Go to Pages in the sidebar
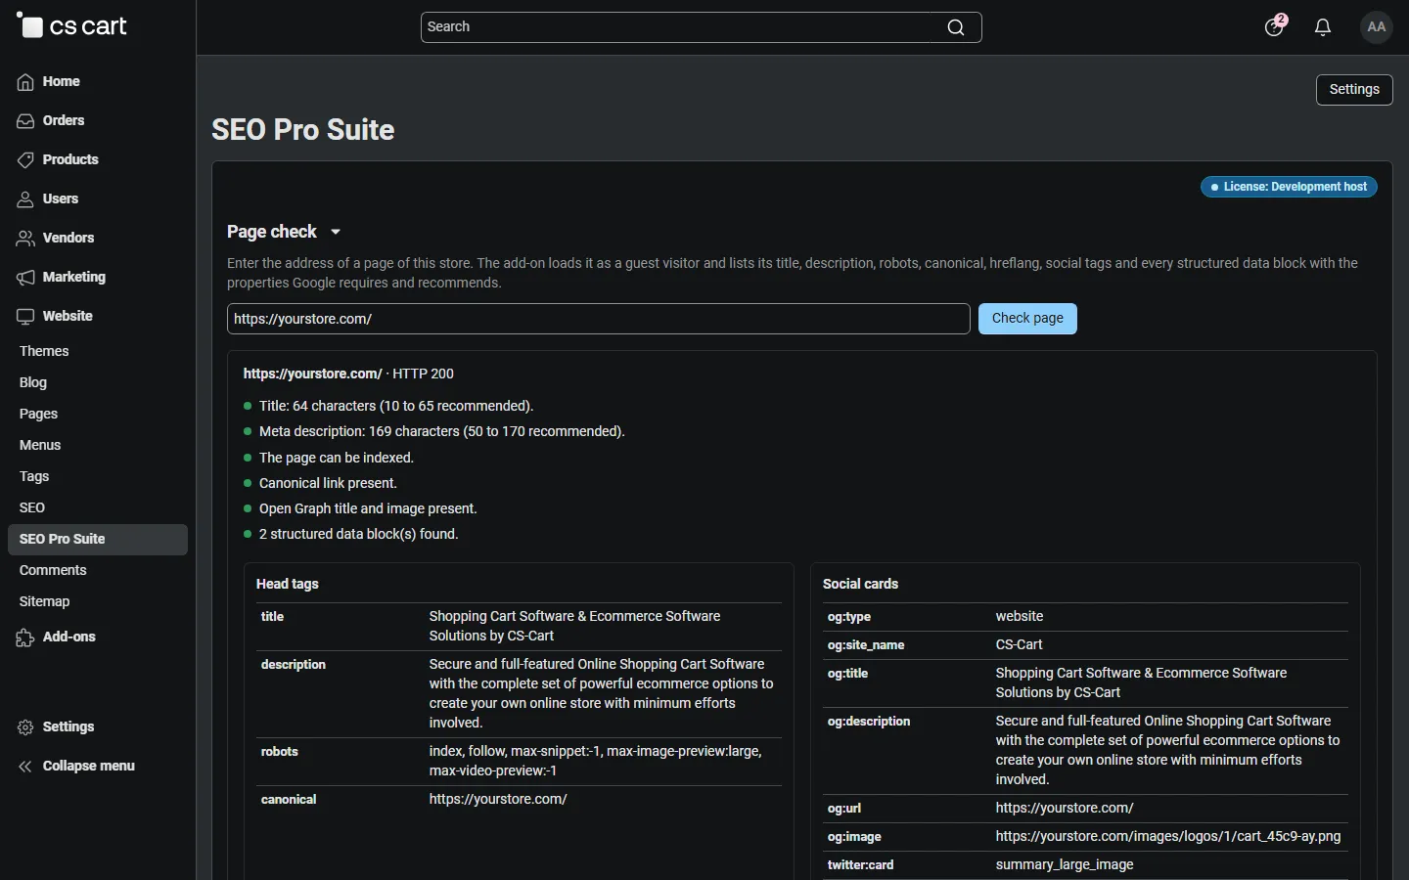1409x880 pixels. pyautogui.click(x=38, y=414)
